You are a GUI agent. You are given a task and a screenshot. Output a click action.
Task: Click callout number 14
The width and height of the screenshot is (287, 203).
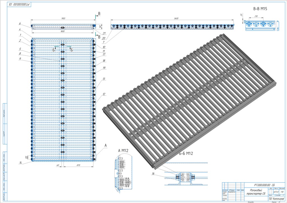20,163
